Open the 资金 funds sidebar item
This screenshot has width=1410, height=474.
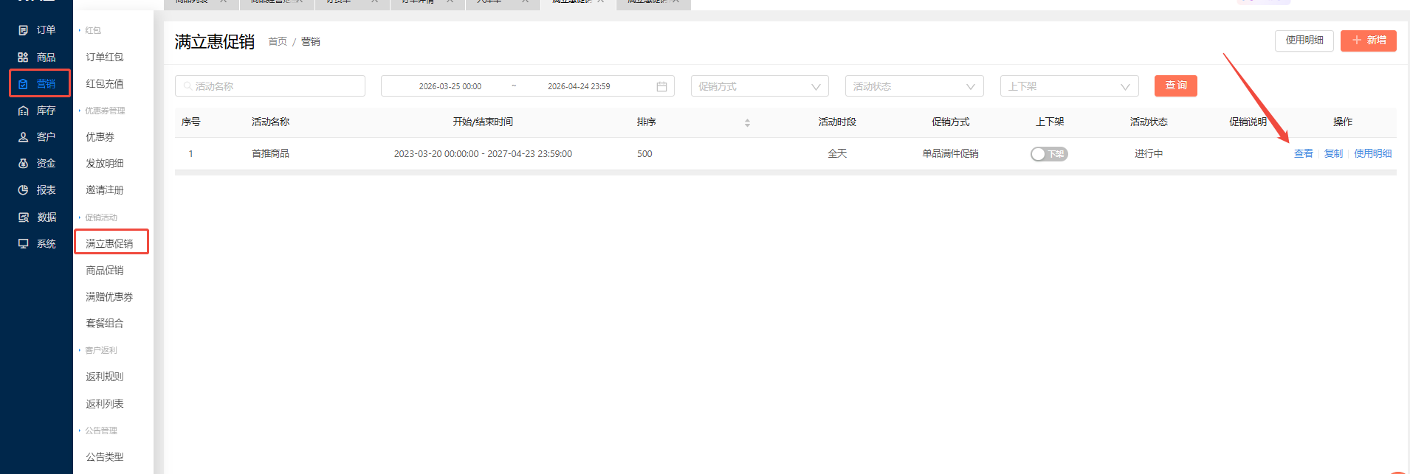click(x=36, y=164)
